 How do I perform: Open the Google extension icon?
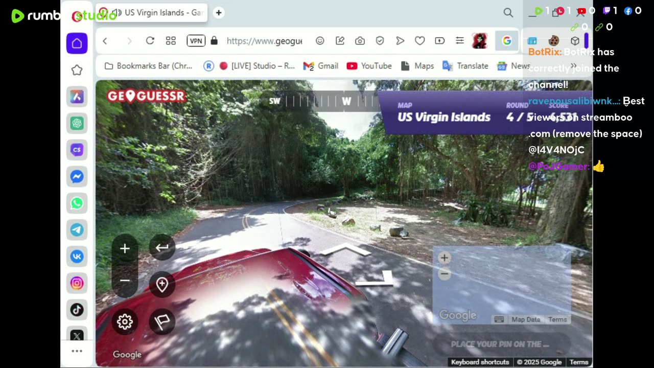[x=506, y=41]
